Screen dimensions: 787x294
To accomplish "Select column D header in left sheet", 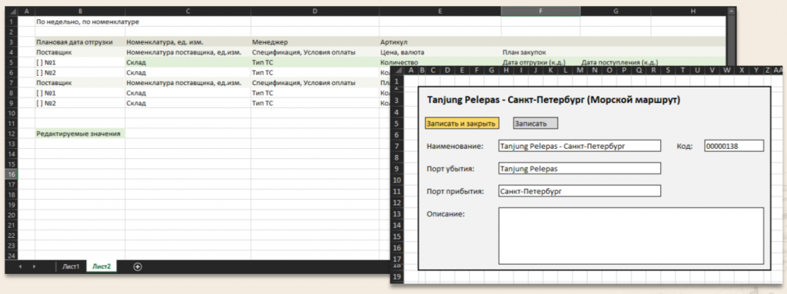I will pos(315,12).
